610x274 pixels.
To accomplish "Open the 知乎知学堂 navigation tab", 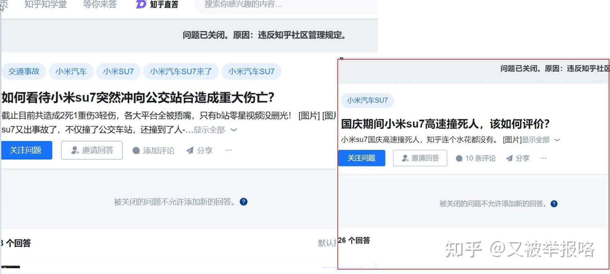I will pos(45,4).
